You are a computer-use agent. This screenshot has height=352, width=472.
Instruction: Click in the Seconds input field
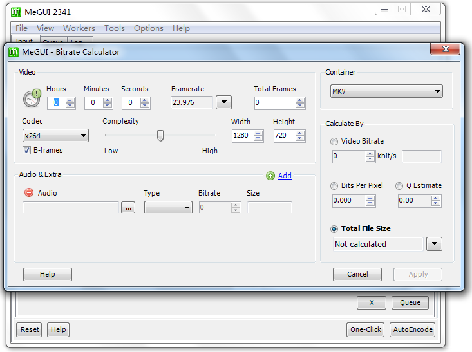tap(131, 102)
